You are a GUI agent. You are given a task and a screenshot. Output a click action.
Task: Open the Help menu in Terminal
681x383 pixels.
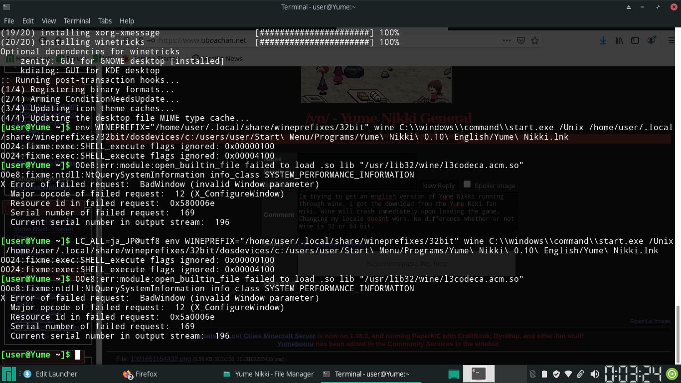[x=127, y=21]
